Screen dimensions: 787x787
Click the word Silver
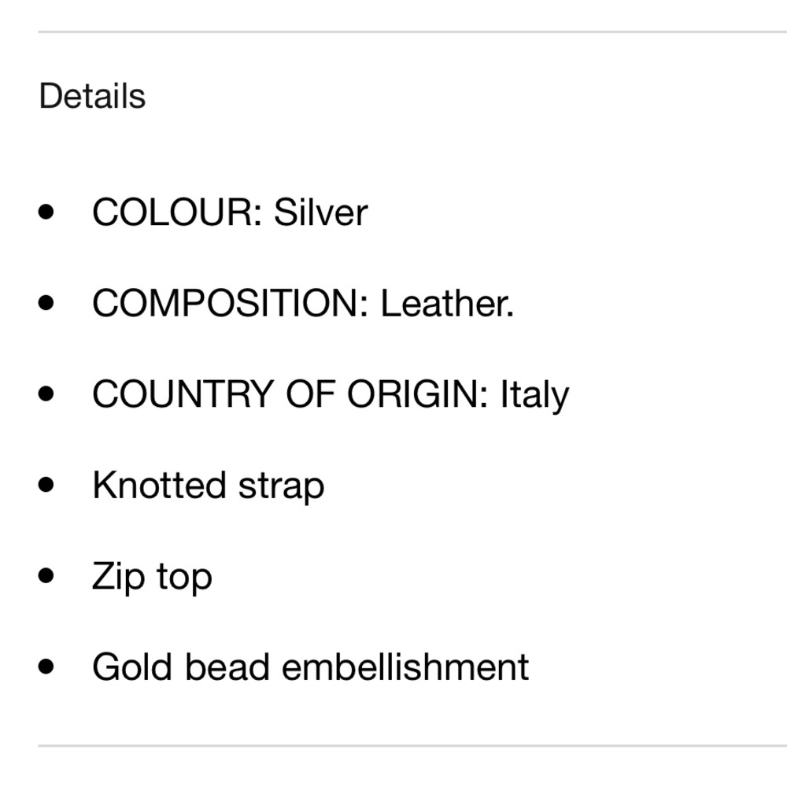320,212
